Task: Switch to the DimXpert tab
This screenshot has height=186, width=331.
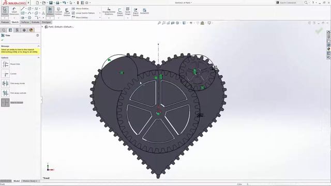Action: [46, 22]
